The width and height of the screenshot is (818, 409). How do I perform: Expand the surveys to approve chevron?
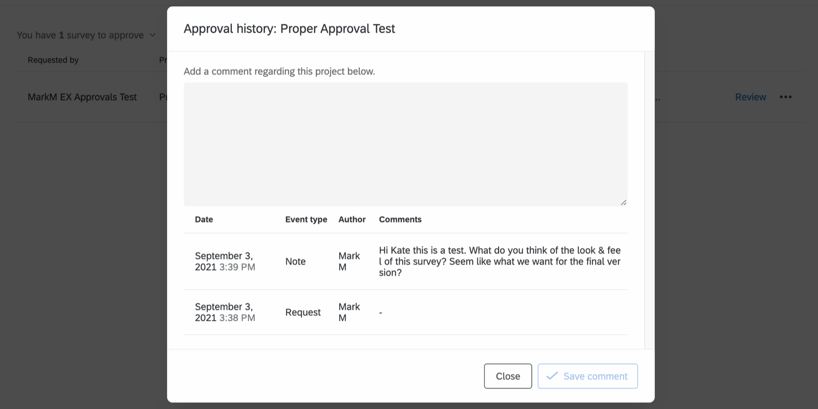click(x=153, y=35)
